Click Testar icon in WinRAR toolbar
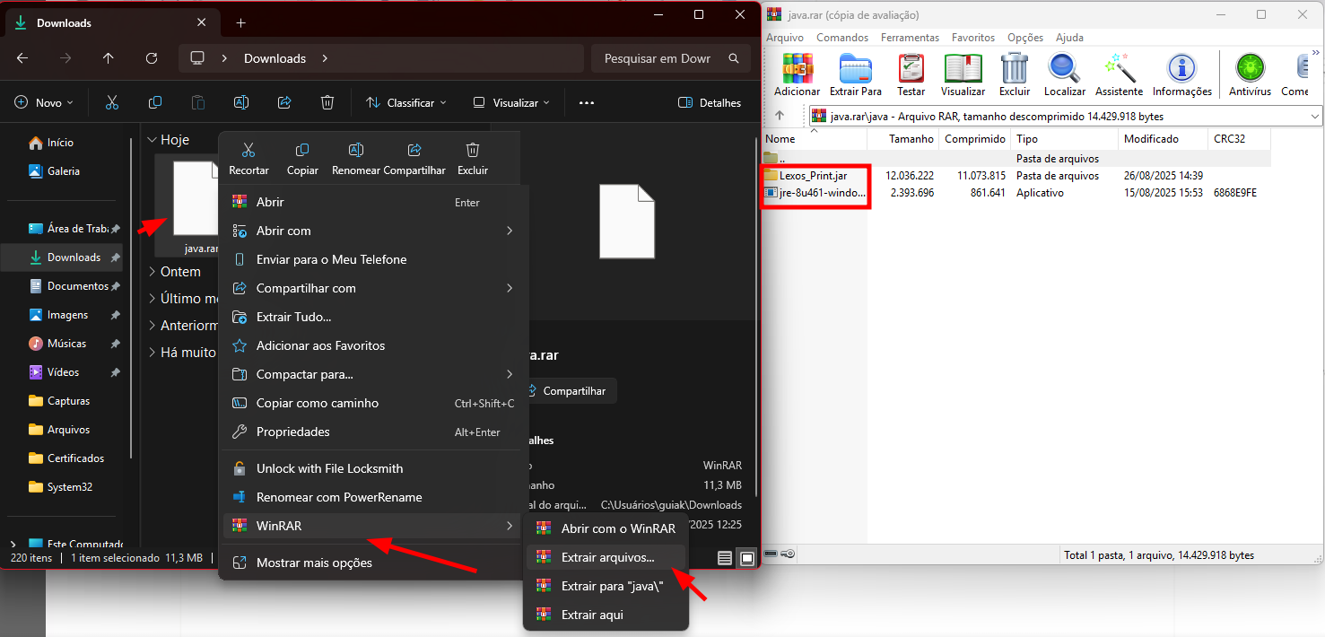 click(911, 74)
